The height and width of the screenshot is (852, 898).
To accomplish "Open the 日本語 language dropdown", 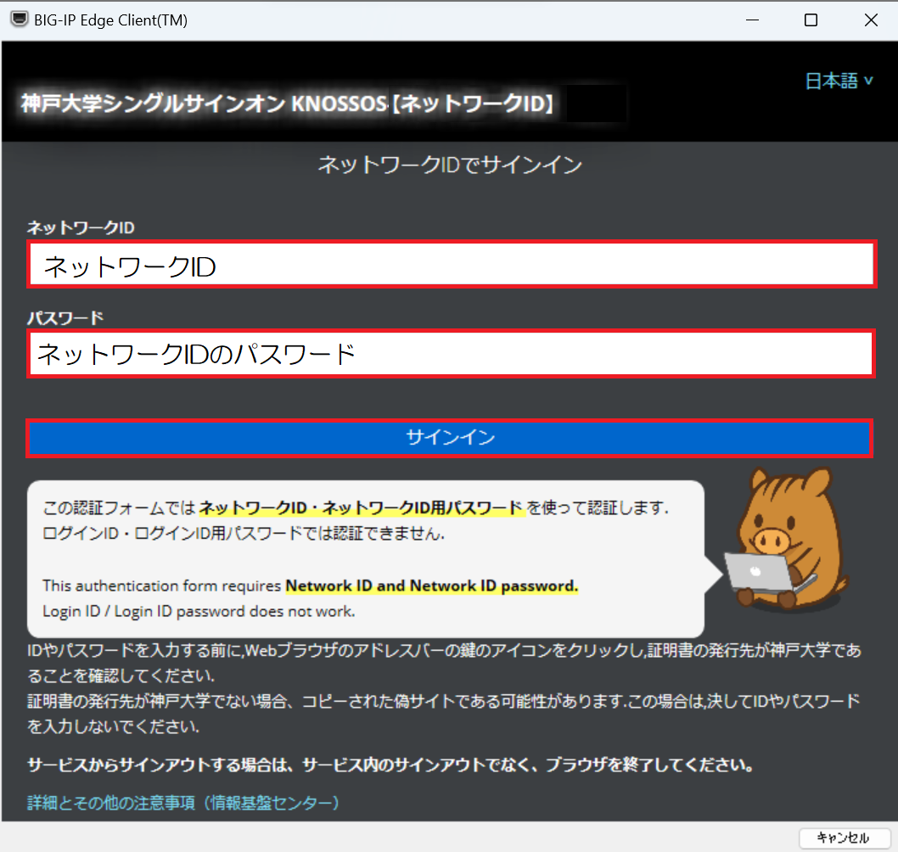I will point(839,81).
